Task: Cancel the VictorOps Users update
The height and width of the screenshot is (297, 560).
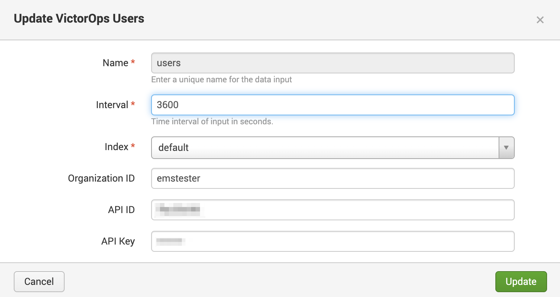Action: point(39,281)
